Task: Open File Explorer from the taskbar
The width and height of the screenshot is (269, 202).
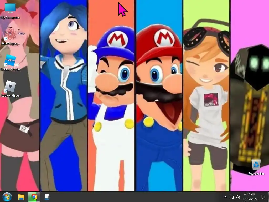Action: 21,197
